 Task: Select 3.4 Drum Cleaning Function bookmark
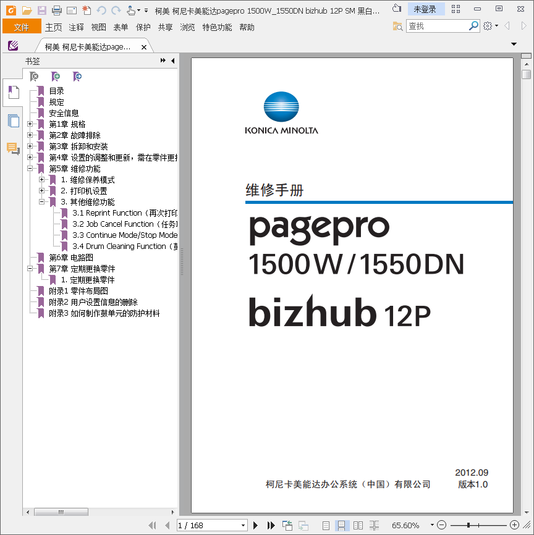(125, 246)
